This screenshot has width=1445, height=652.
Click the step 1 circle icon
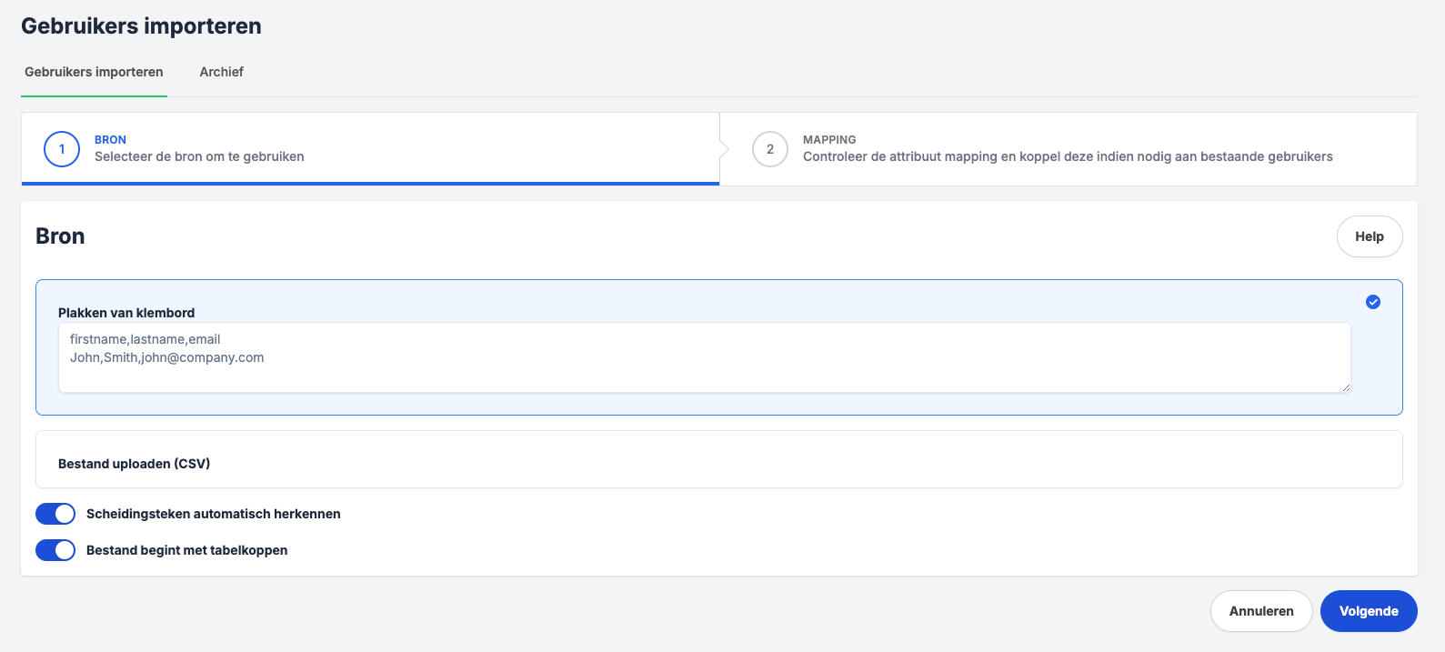click(62, 149)
